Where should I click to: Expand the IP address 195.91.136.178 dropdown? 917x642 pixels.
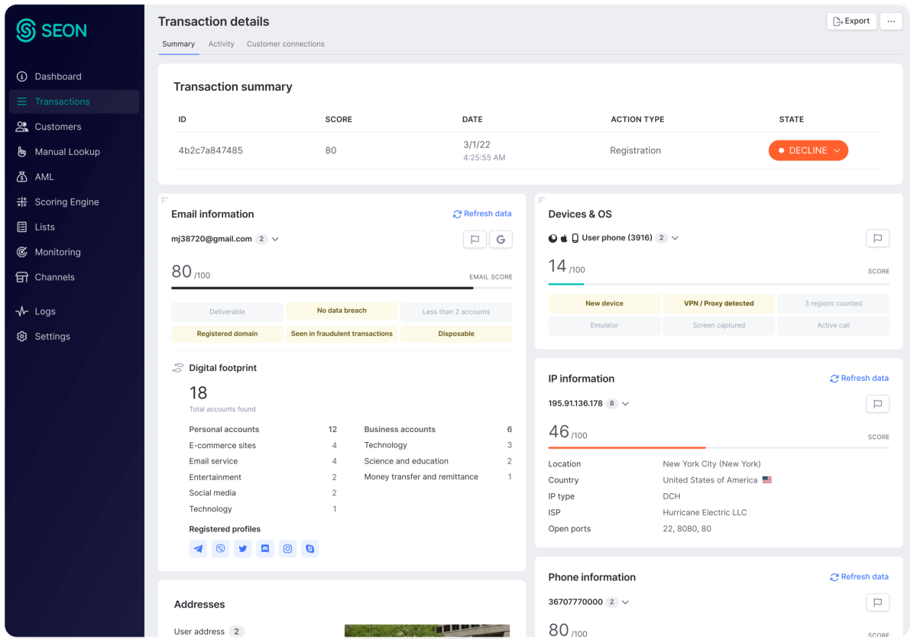[625, 404]
